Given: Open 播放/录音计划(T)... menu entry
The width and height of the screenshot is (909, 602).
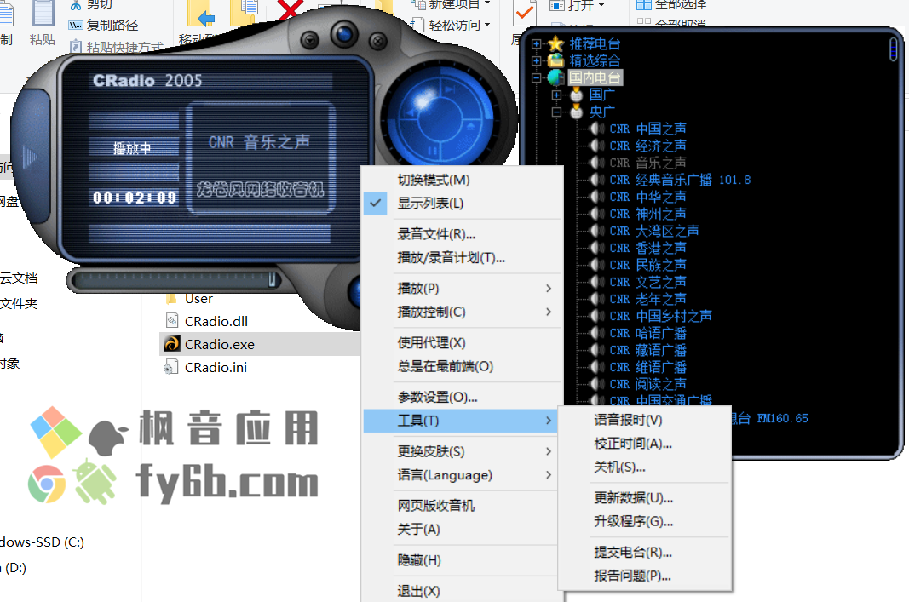Looking at the screenshot, I should [x=462, y=258].
